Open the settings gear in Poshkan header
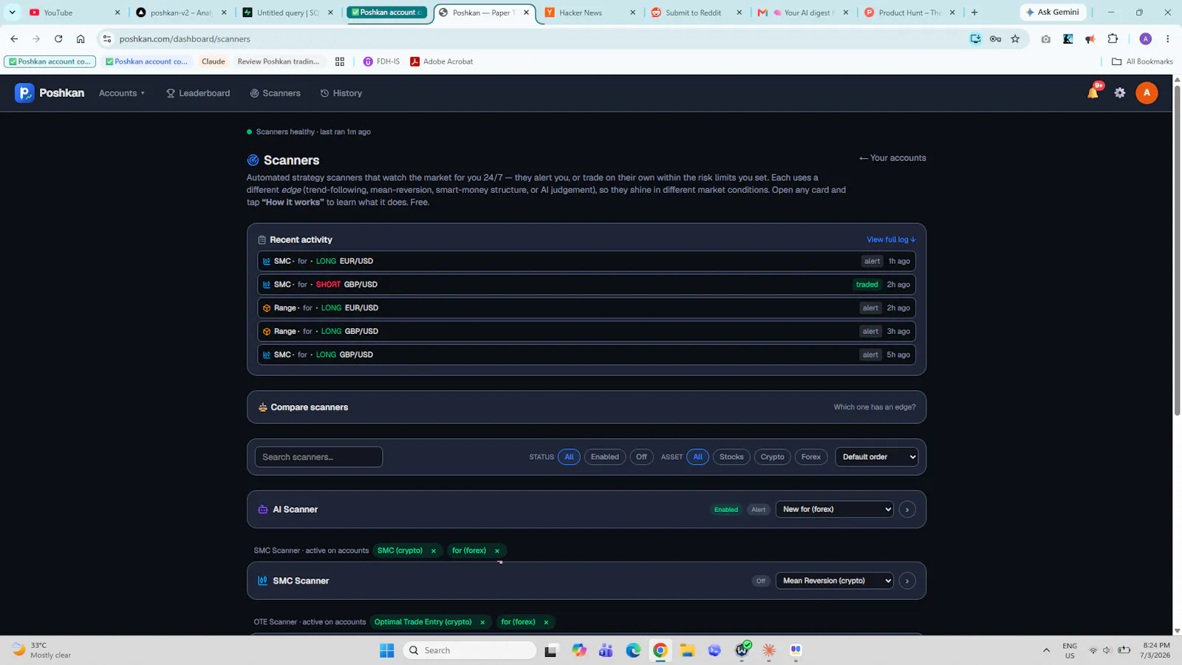The height and width of the screenshot is (665, 1182). click(x=1120, y=93)
